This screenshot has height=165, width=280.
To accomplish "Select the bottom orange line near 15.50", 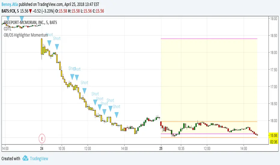I will (209, 137).
